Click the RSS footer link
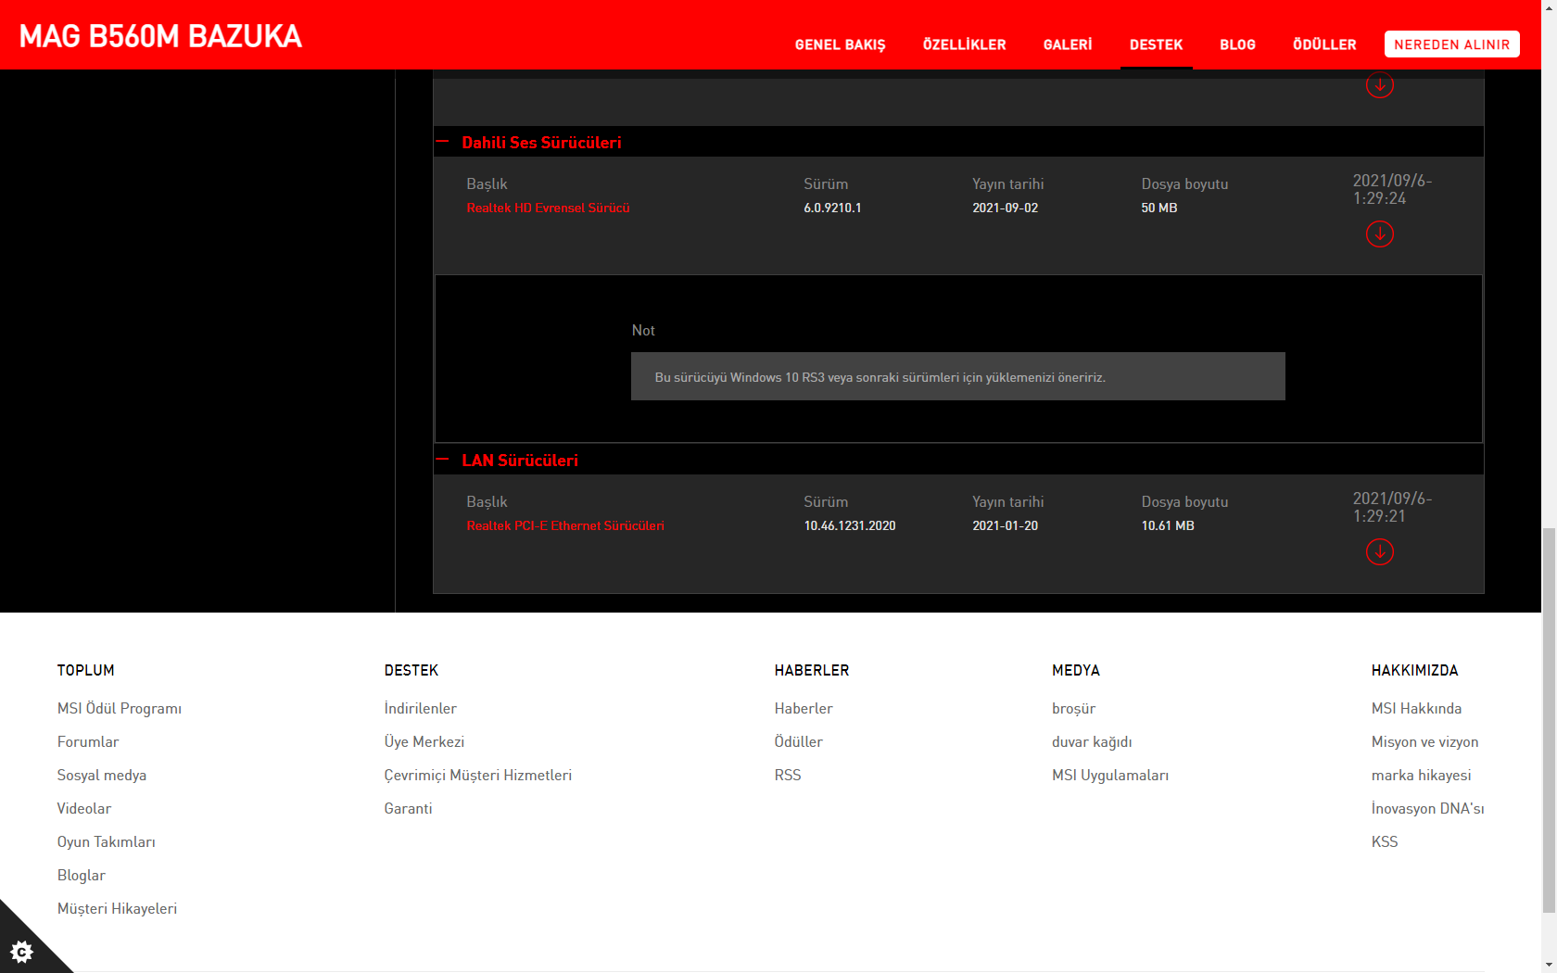Screen dimensions: 1557x973 click(x=788, y=775)
